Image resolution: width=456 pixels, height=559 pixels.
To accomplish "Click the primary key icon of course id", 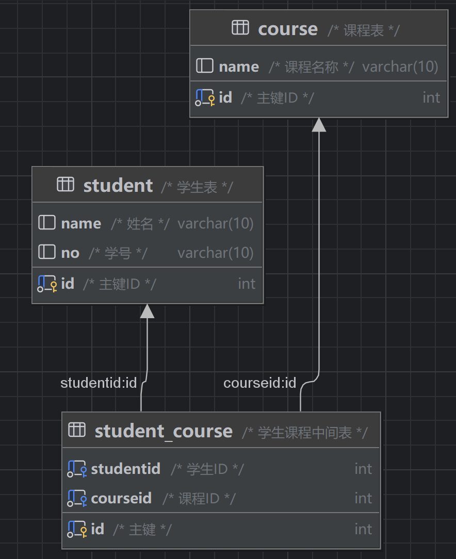I will point(205,97).
